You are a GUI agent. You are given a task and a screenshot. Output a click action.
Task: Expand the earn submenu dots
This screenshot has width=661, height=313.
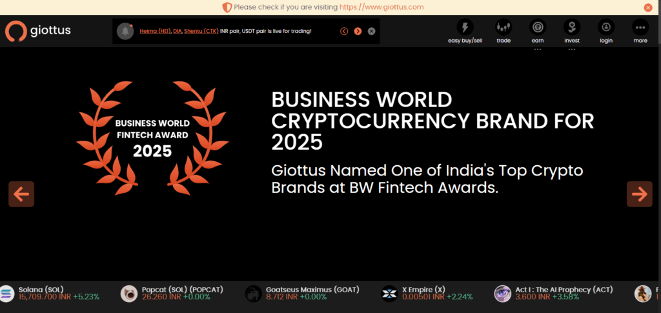pyautogui.click(x=538, y=49)
